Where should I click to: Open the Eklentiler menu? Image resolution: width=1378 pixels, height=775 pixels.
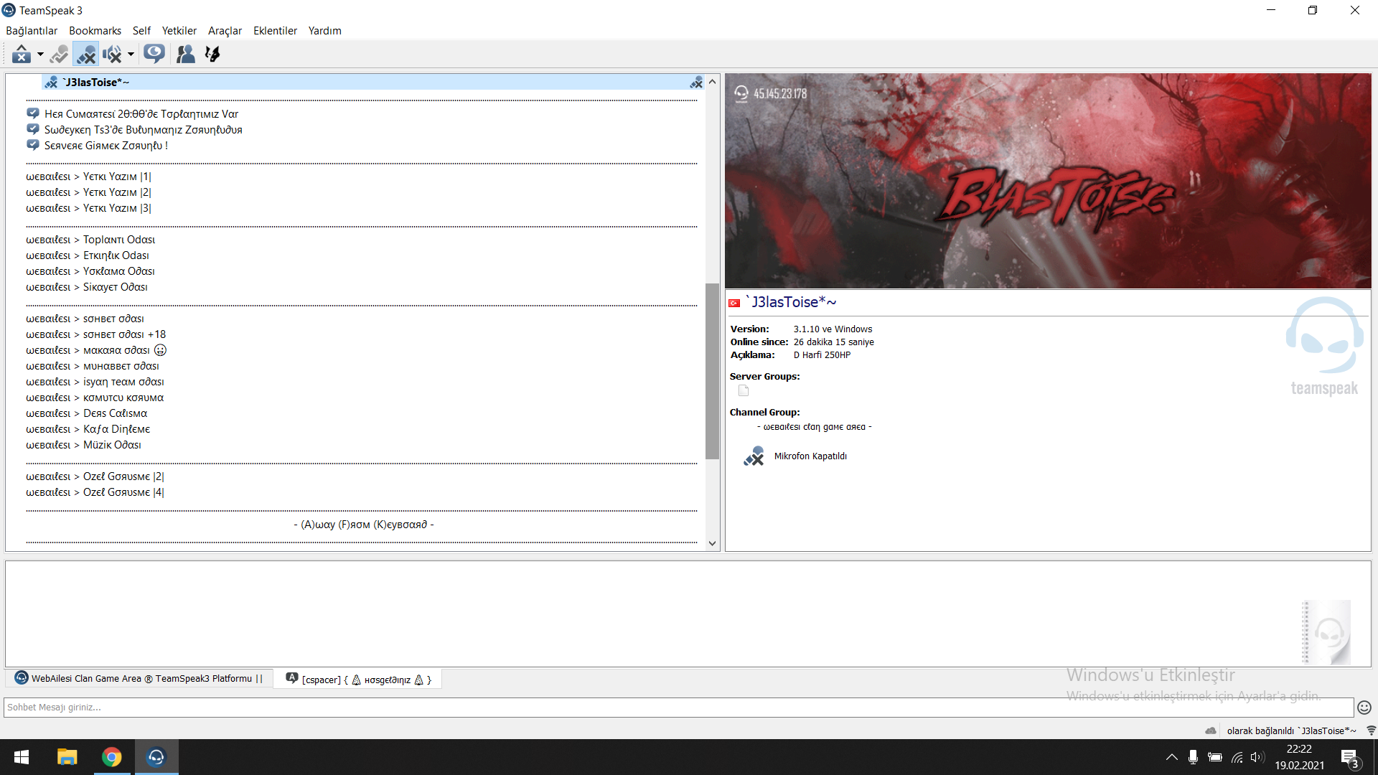275,31
